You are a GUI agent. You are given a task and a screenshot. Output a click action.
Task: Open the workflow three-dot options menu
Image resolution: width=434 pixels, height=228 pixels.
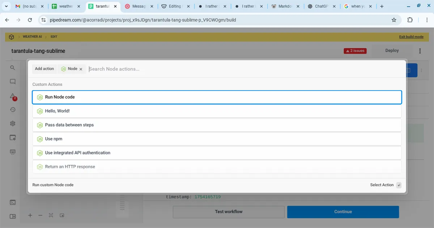(x=420, y=51)
